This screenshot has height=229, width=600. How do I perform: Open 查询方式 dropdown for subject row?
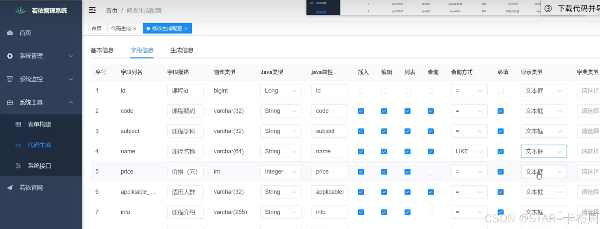tap(469, 131)
